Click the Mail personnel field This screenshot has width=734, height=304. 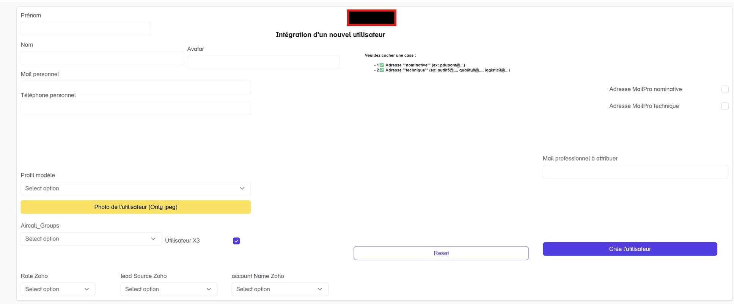pyautogui.click(x=136, y=87)
